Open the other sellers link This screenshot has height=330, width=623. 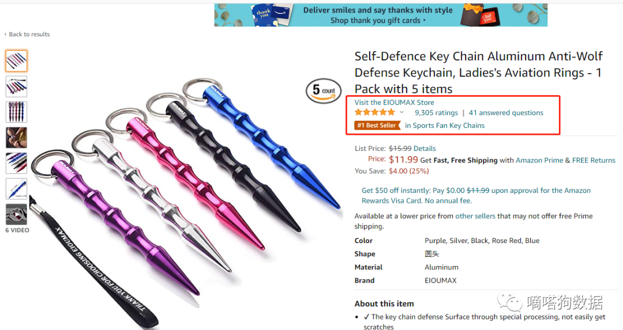(475, 216)
